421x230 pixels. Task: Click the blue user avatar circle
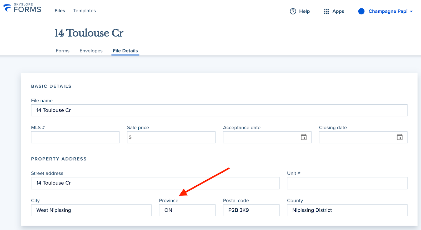point(361,11)
